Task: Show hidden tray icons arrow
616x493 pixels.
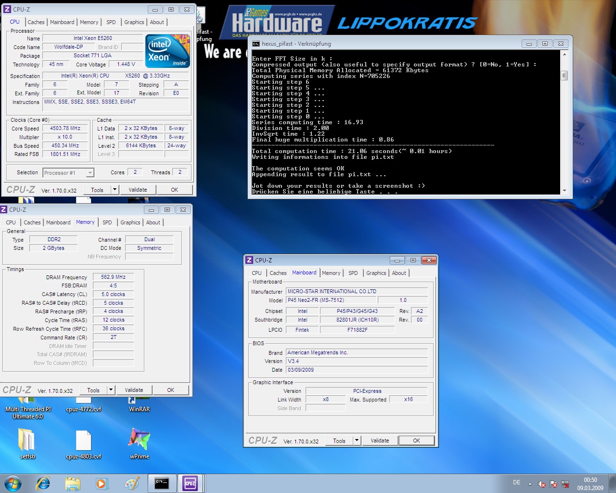Action: (x=530, y=484)
